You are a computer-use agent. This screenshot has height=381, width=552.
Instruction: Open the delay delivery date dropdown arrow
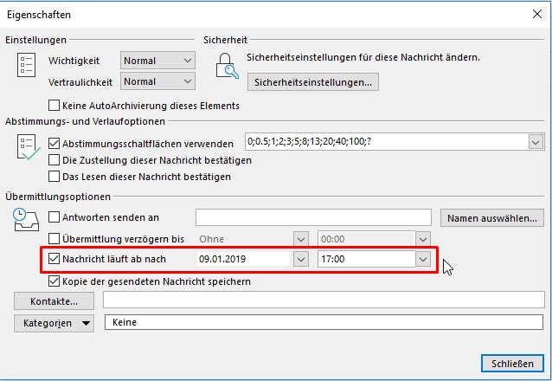click(x=300, y=239)
